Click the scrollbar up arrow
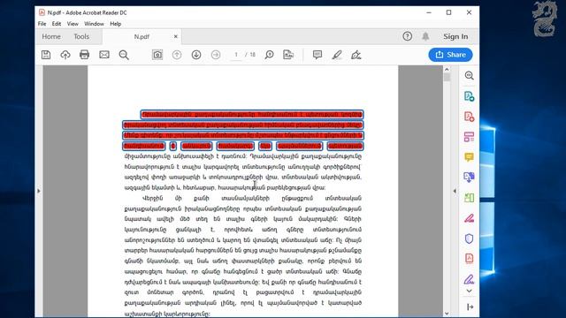Viewport: 566px width, 318px height. tap(447, 69)
